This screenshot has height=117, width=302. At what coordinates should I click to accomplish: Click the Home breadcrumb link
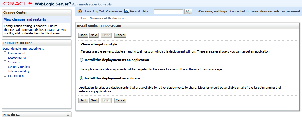84,18
